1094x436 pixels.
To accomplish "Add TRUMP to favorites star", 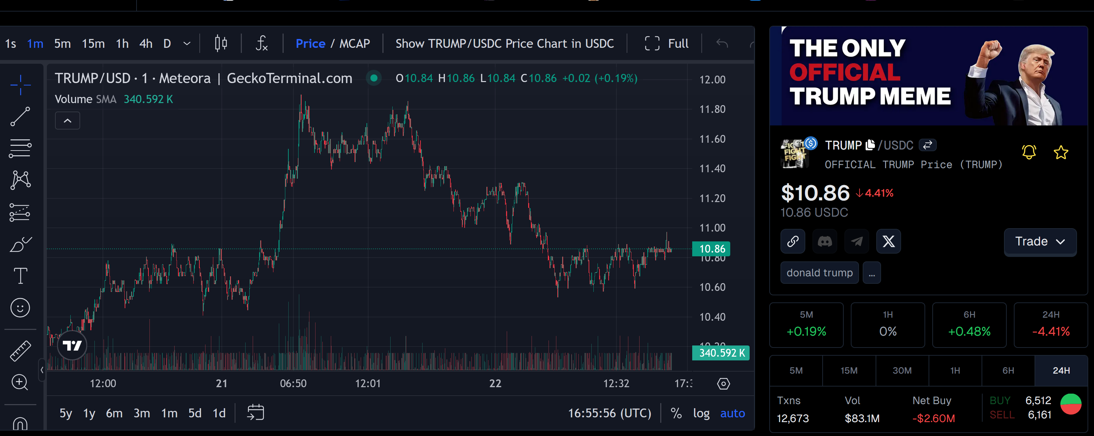I will pyautogui.click(x=1061, y=152).
